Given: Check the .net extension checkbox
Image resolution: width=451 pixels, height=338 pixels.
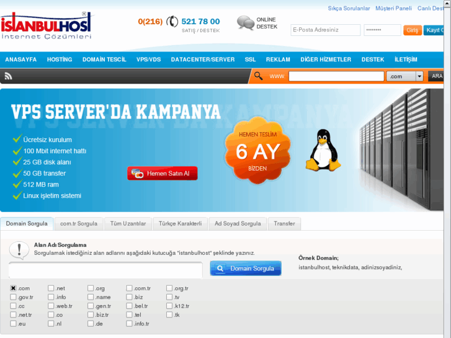Looking at the screenshot, I should pos(51,288).
